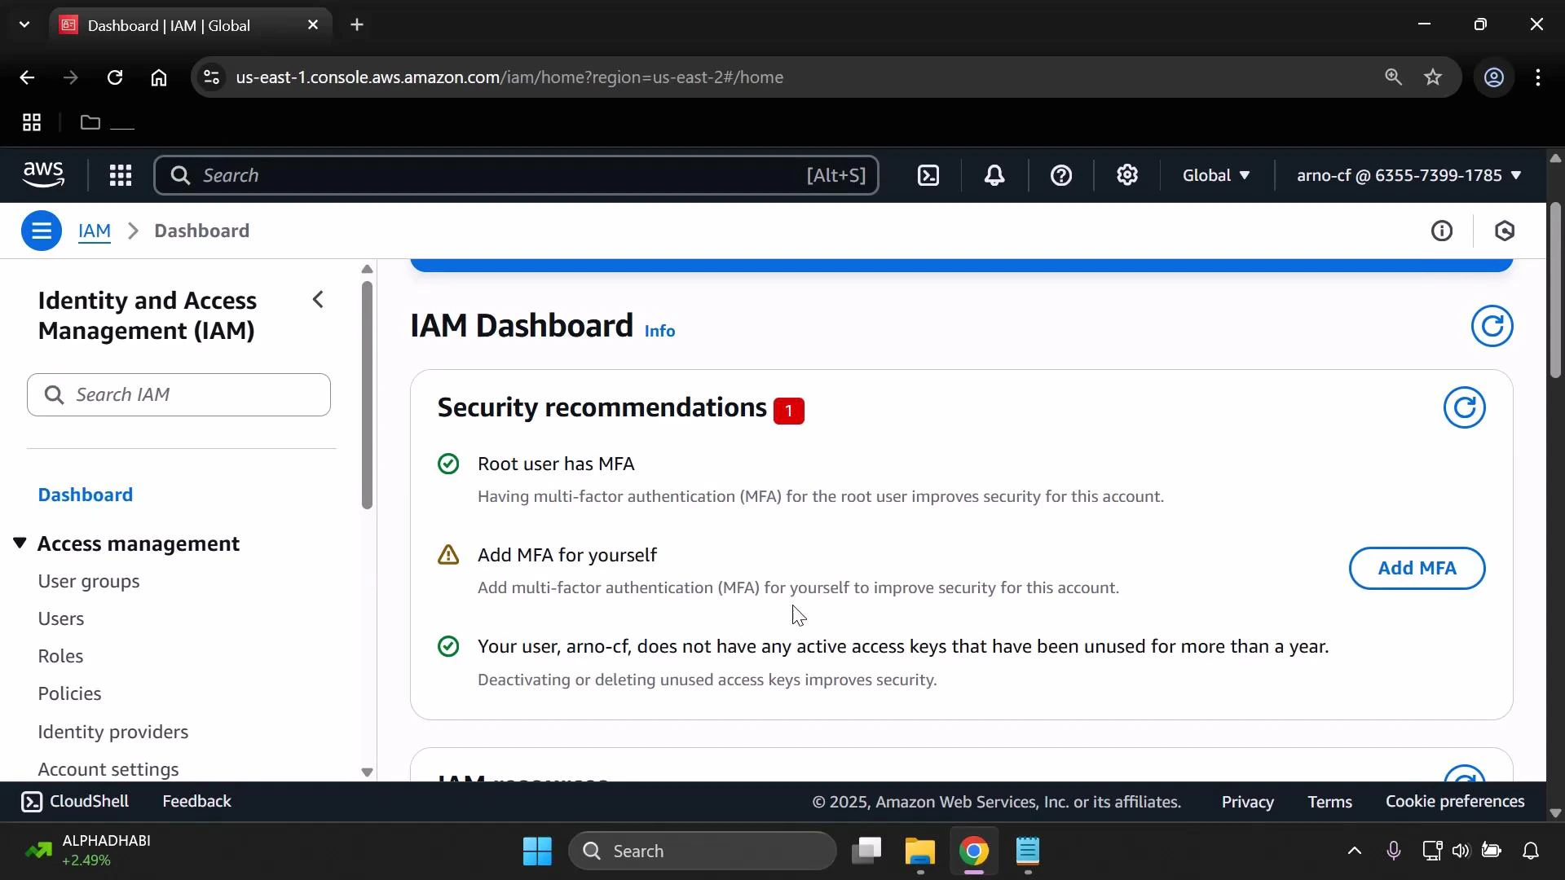The image size is (1565, 880).
Task: Open the Cookie preferences link
Action: (1454, 801)
